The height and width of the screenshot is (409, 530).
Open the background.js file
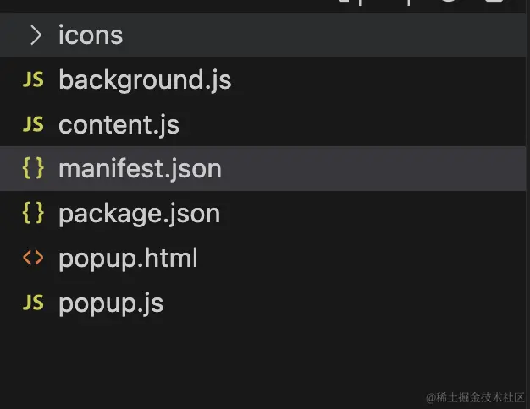coord(145,80)
